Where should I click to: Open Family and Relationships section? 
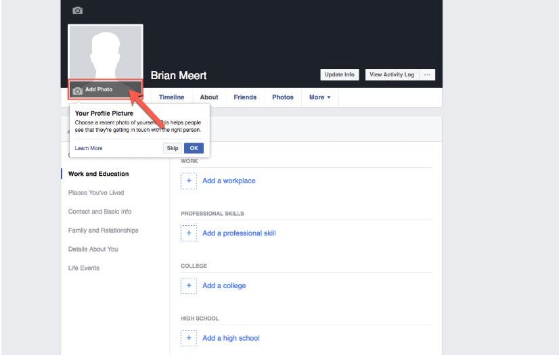click(x=104, y=231)
